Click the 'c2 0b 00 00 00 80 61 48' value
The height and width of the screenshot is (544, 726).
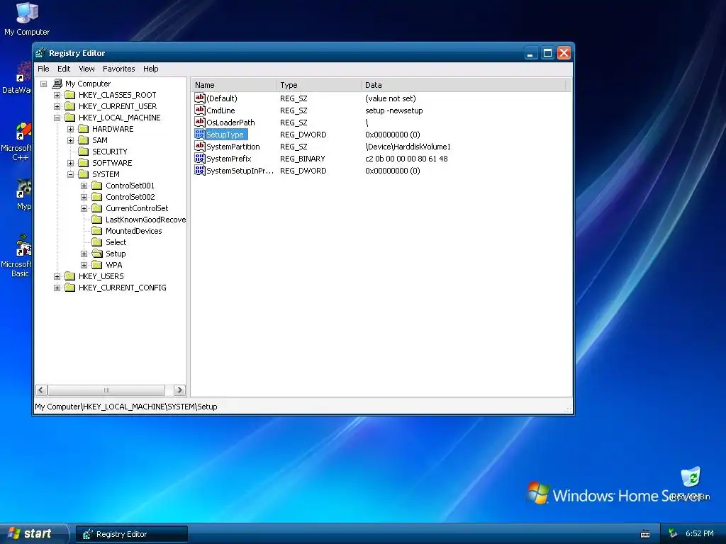pos(406,159)
